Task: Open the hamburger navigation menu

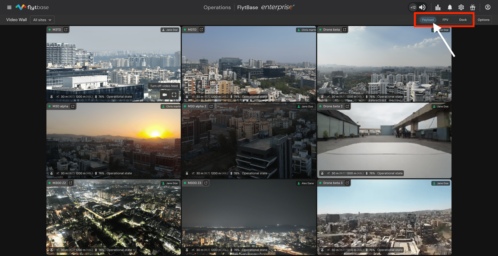Action: tap(9, 7)
